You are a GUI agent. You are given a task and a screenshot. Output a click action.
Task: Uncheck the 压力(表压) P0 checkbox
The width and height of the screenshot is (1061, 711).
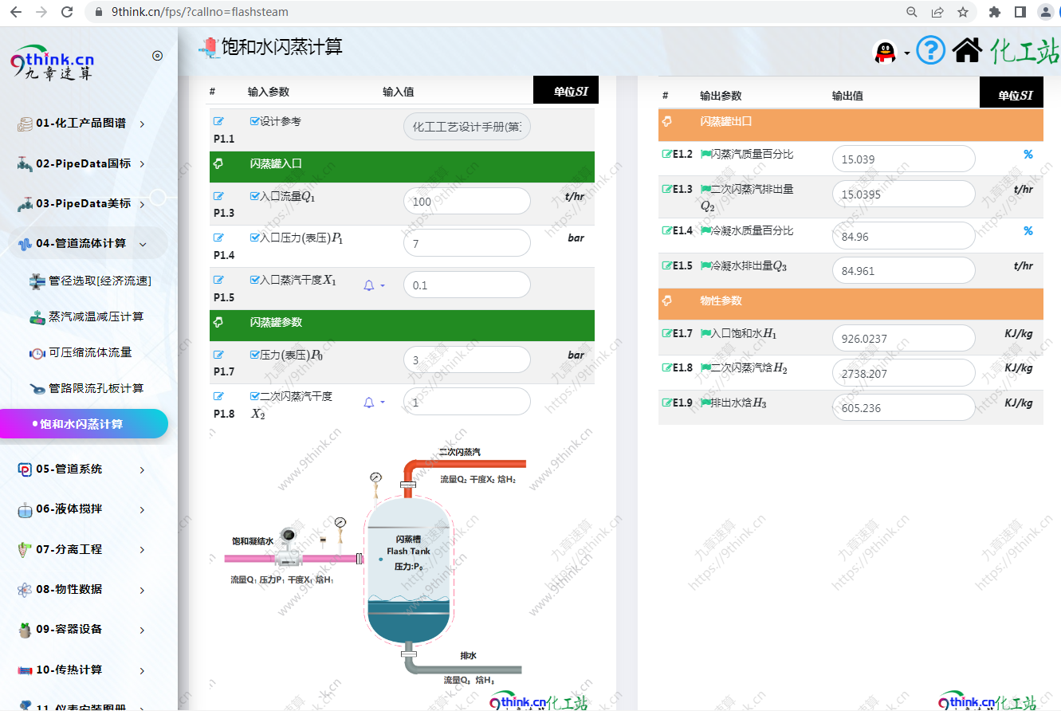coord(255,355)
